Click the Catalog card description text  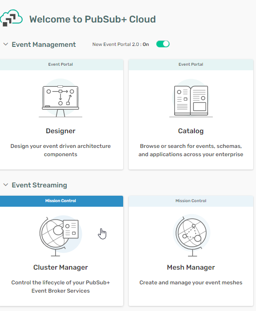191,150
